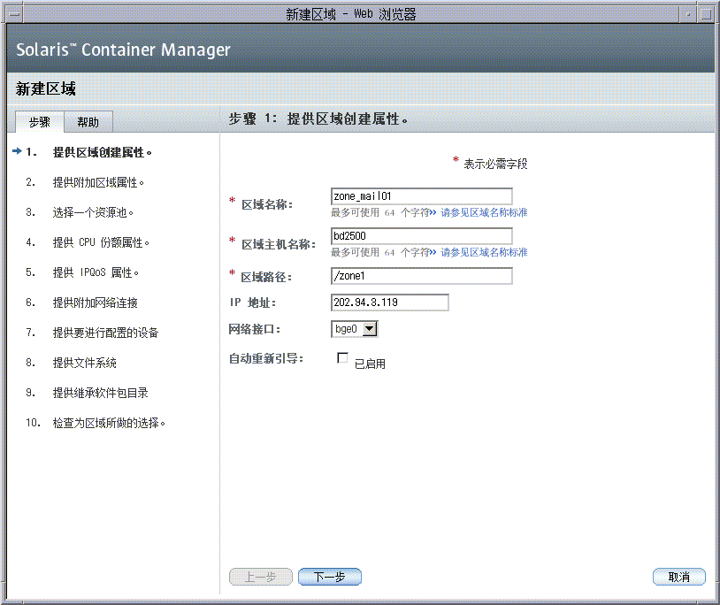Click the disabled 上一步 button

click(261, 577)
